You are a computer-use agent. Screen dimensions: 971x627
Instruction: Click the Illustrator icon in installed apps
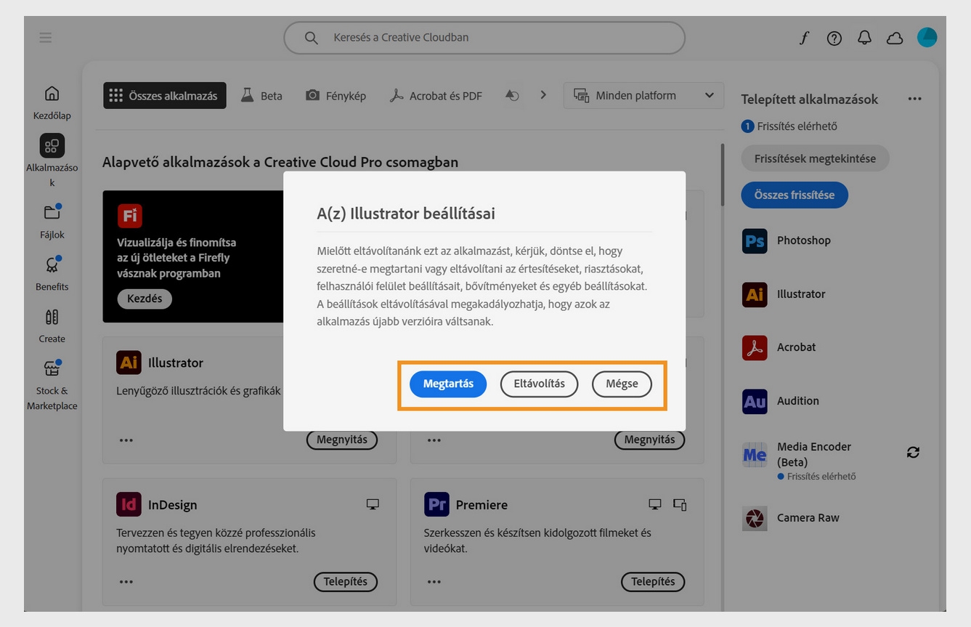755,294
